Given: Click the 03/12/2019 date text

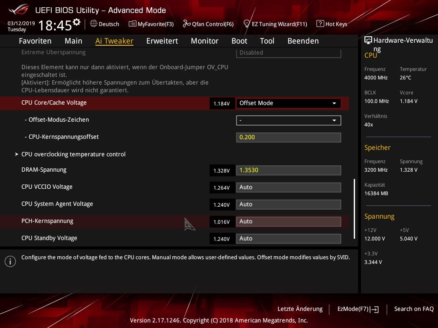Looking at the screenshot, I should tap(21, 23).
